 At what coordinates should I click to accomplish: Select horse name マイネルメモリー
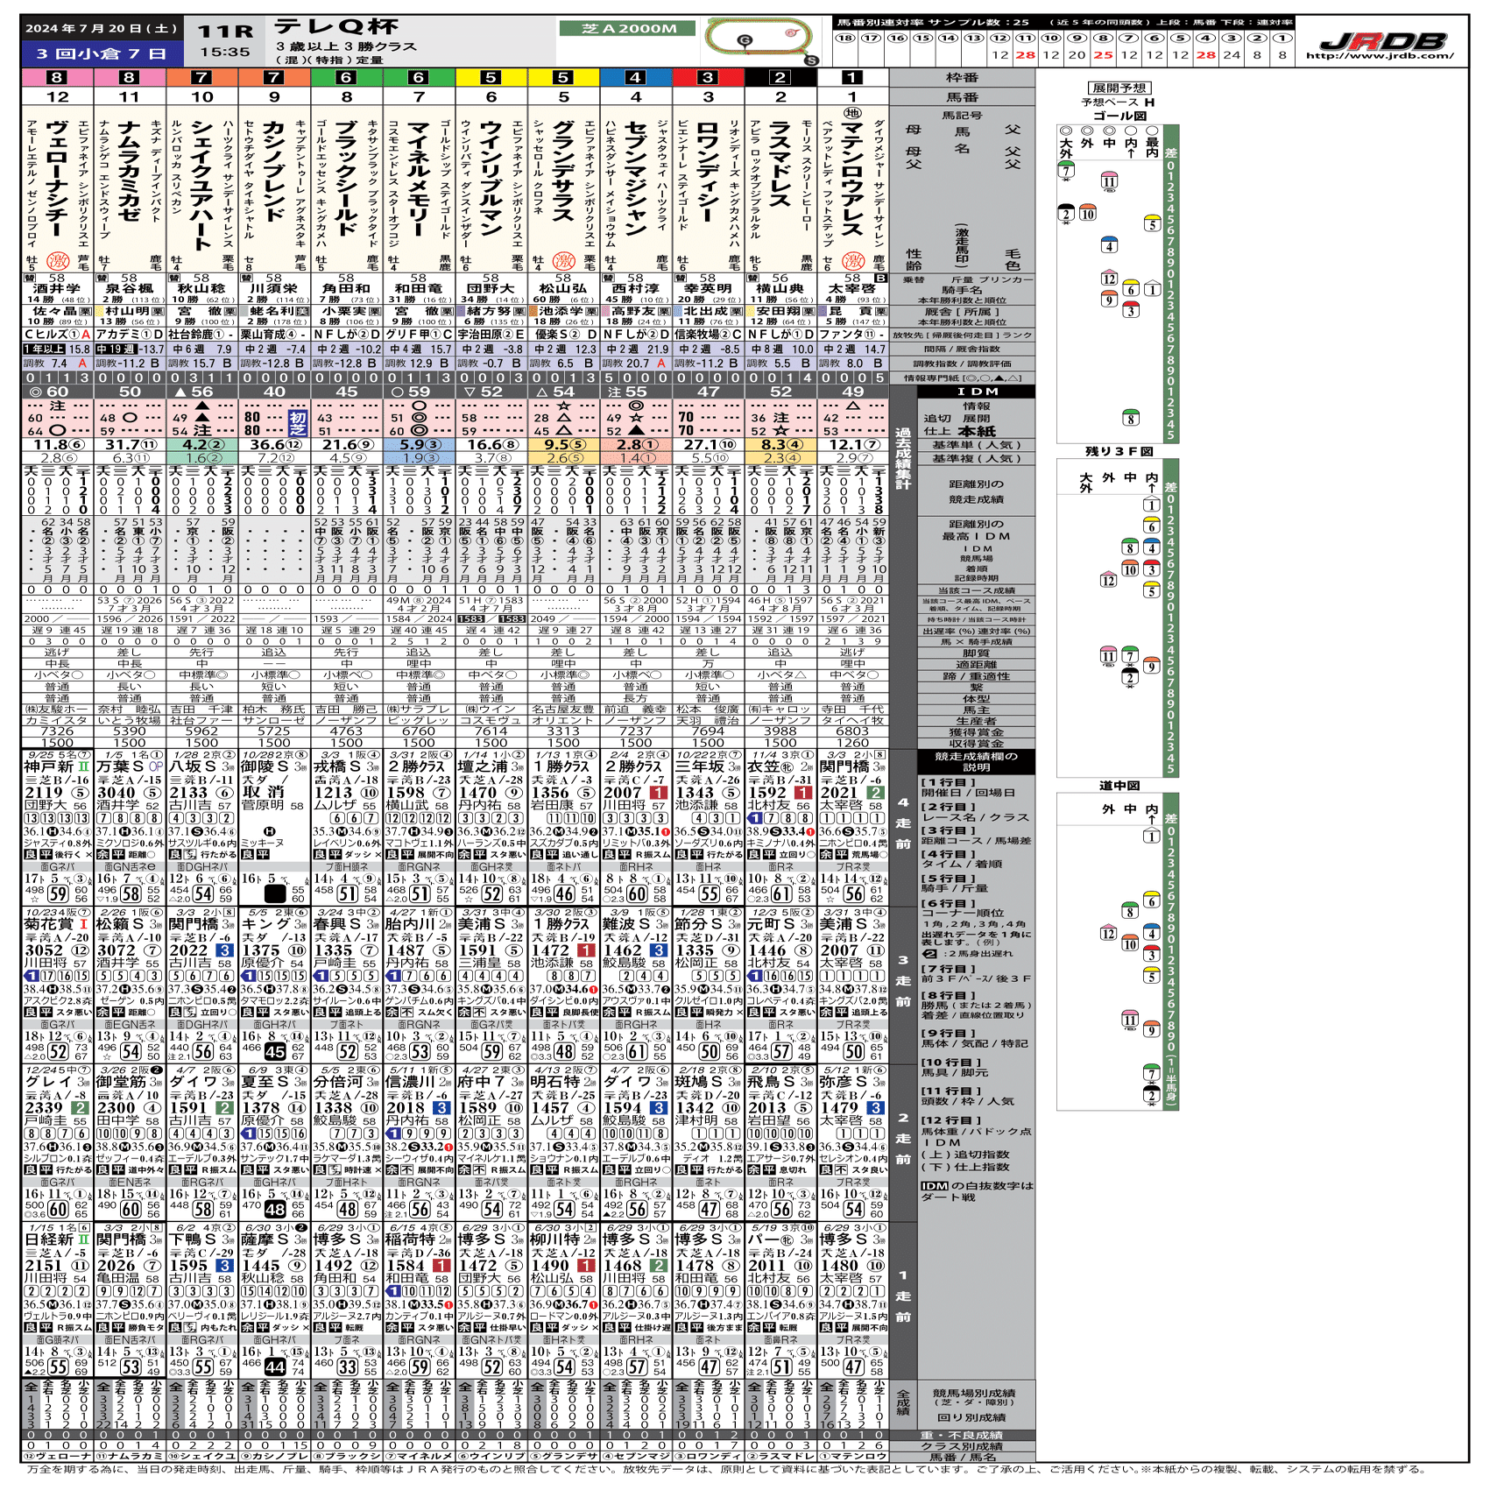(419, 179)
